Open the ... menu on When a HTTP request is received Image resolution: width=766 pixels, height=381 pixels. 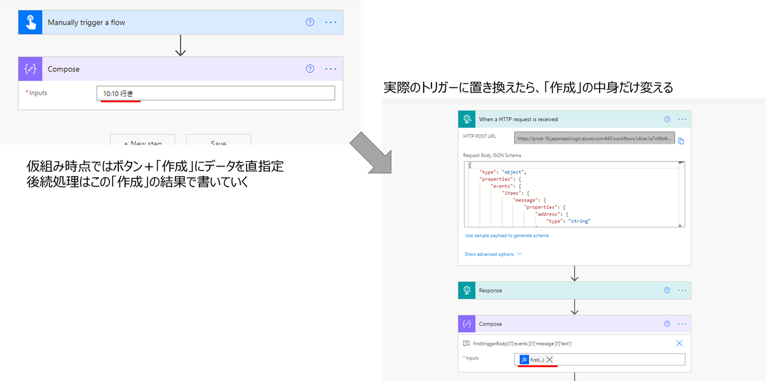(x=682, y=119)
